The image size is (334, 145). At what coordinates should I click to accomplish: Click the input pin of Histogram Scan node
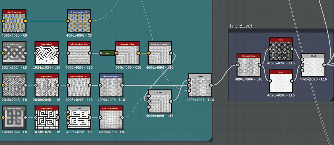click(237, 65)
